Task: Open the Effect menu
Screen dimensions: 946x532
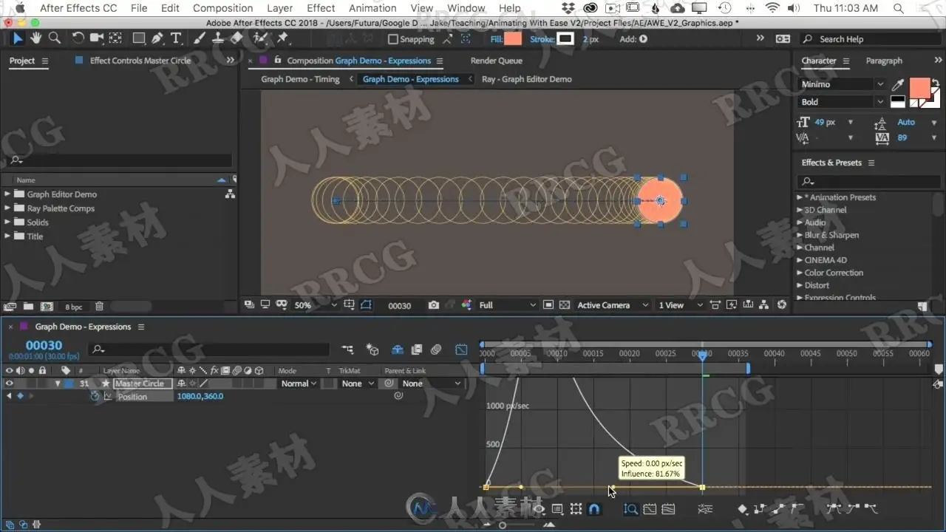Action: pyautogui.click(x=321, y=8)
